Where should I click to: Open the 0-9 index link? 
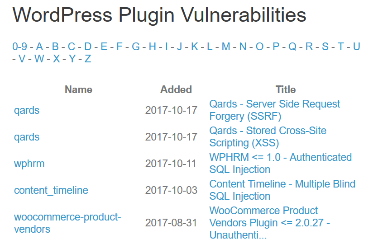(x=19, y=47)
